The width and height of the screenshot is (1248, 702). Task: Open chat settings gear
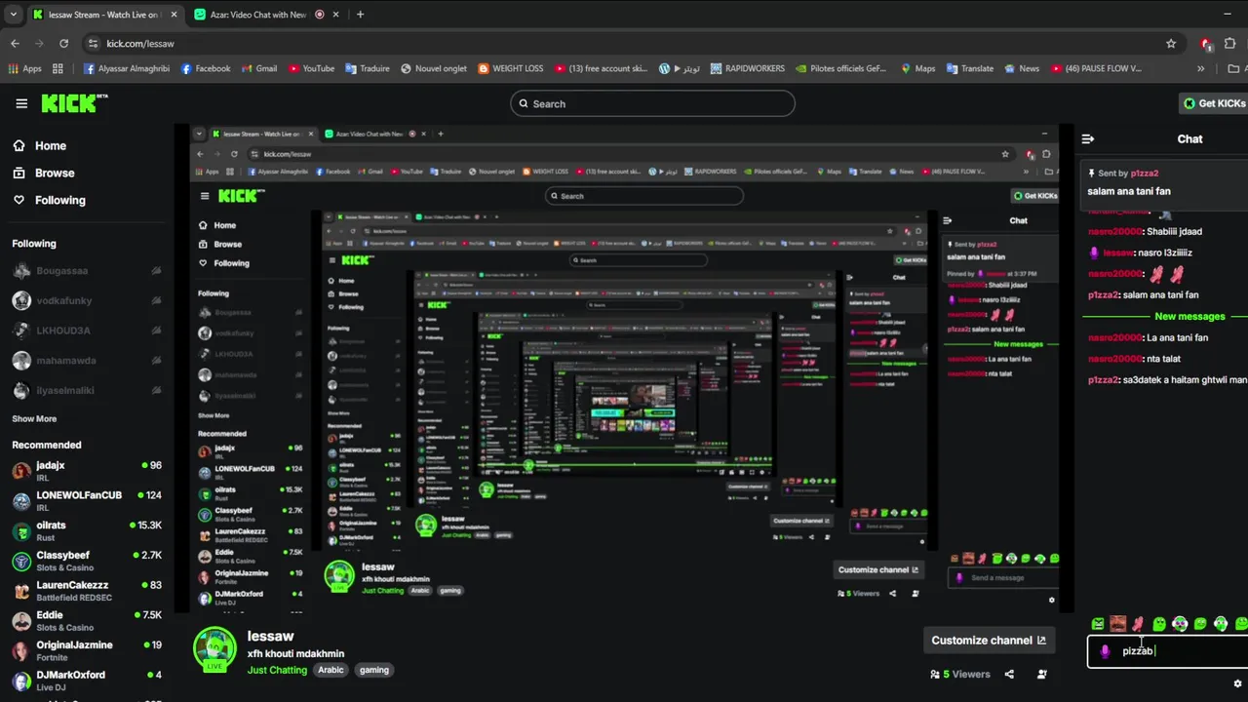pos(1238,683)
